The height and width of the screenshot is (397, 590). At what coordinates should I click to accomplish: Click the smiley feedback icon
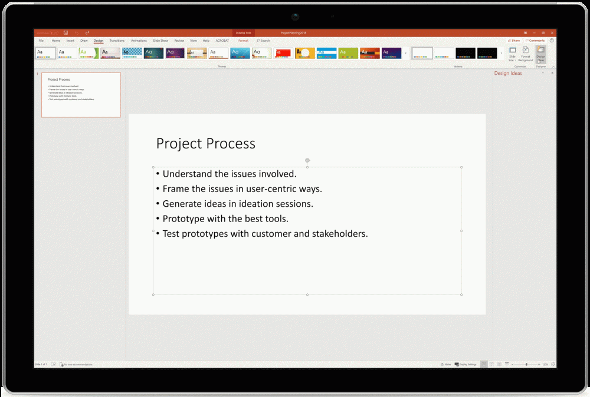(x=552, y=41)
